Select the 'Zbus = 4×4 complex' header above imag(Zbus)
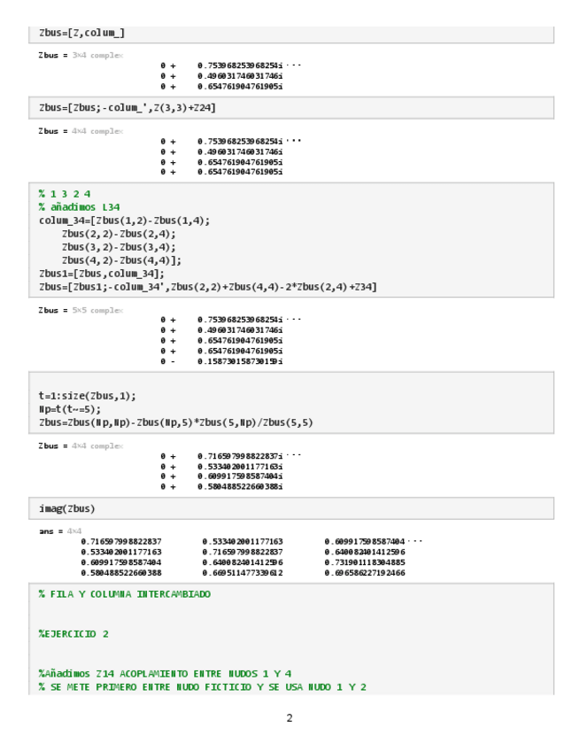 tap(81, 445)
